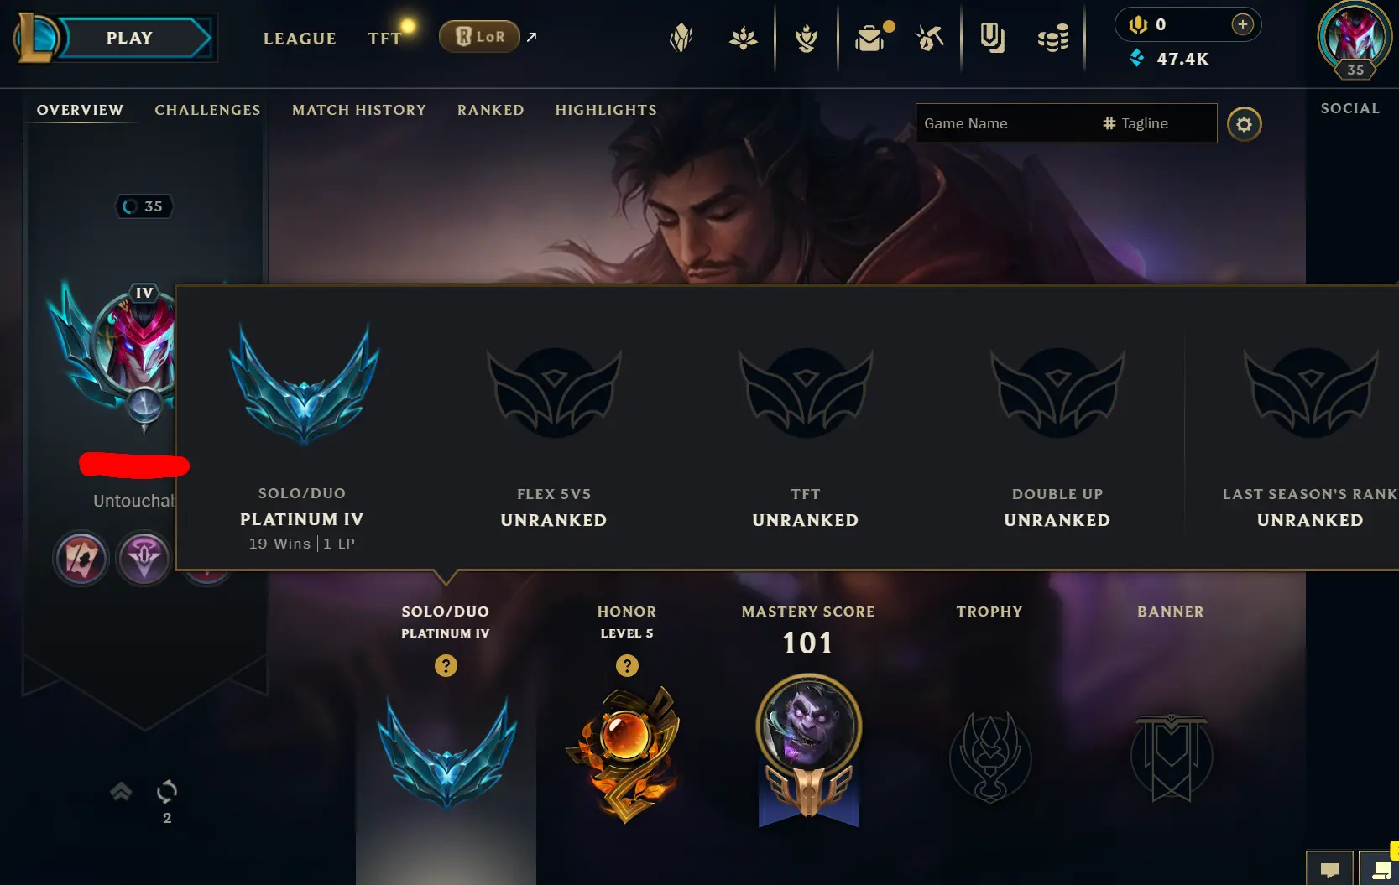Click the question mark under Honor
This screenshot has height=885, width=1399.
[x=627, y=666]
